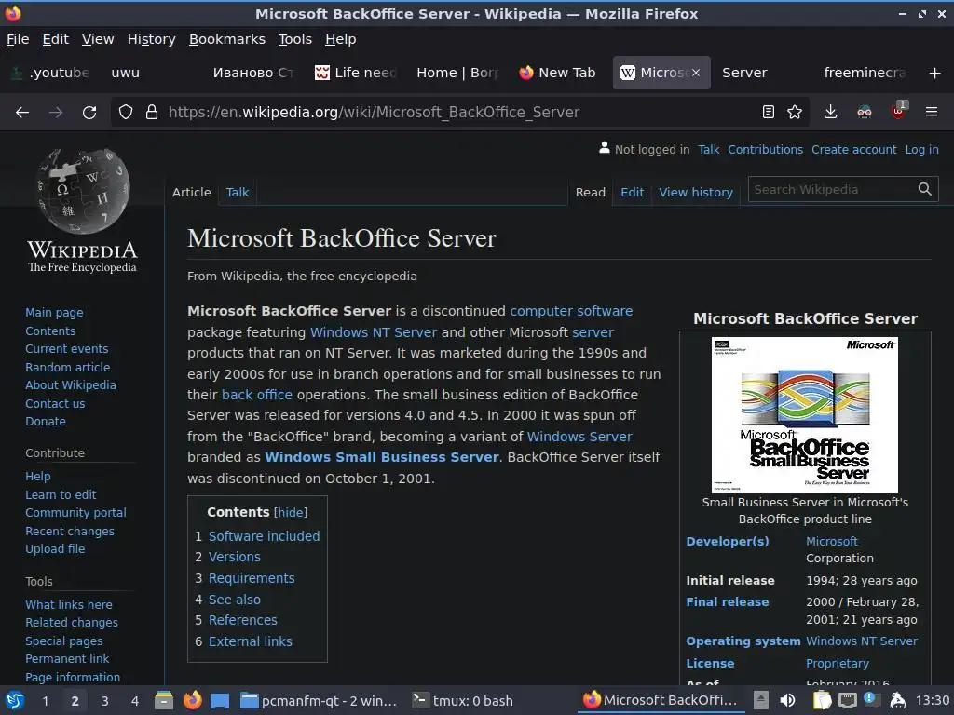The height and width of the screenshot is (715, 954).
Task: Open the View menu
Action: (x=98, y=39)
